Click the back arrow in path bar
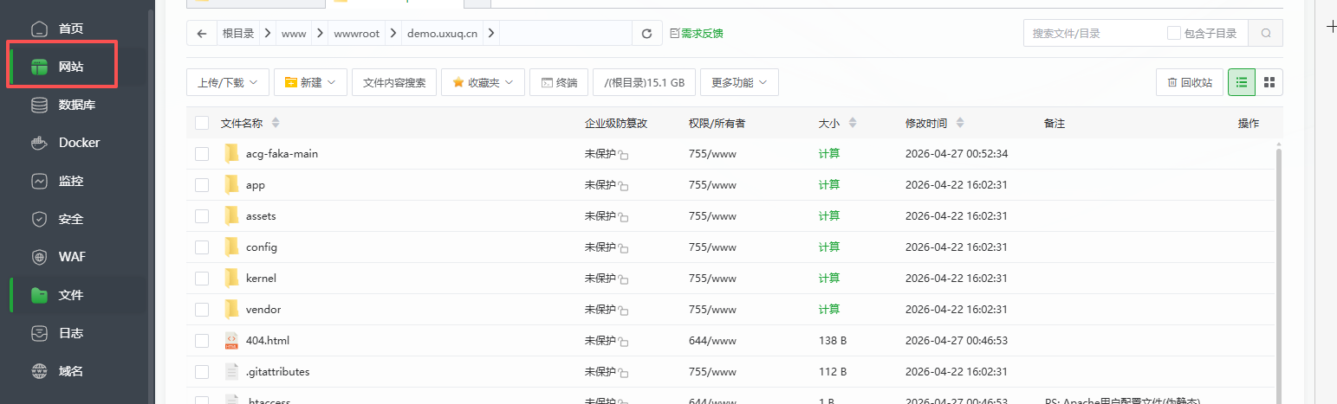Viewport: 1337px width, 404px height. click(202, 34)
